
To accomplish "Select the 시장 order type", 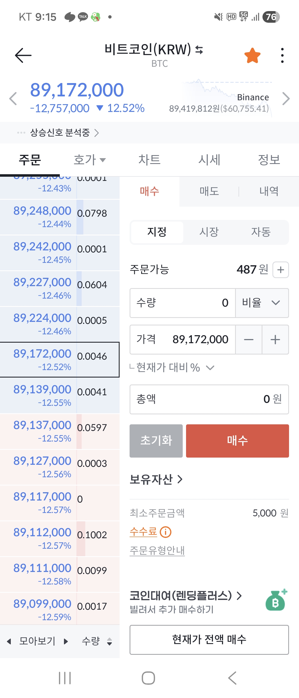I will click(x=209, y=232).
